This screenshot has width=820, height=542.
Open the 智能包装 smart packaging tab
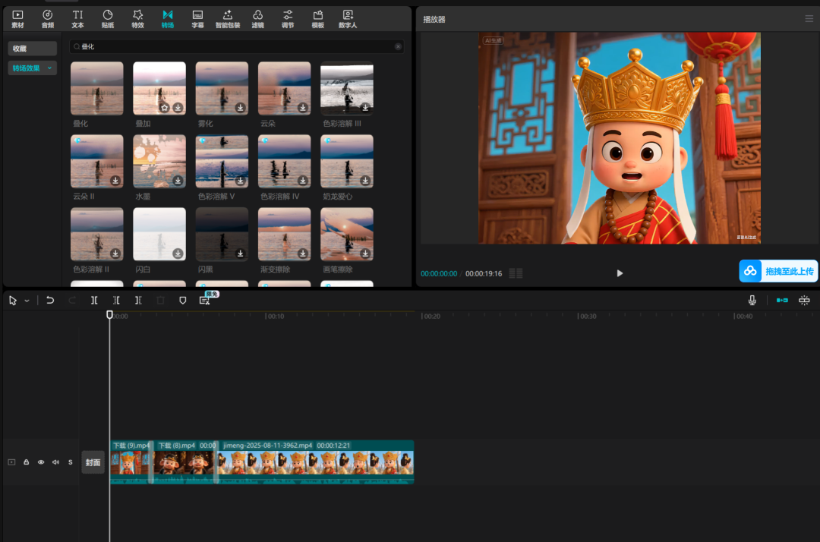pos(228,19)
